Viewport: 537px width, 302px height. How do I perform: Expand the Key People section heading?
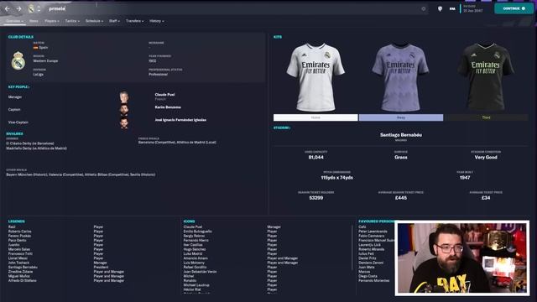click(x=18, y=87)
